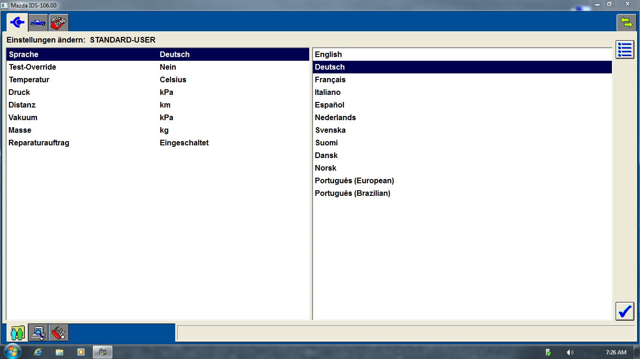The image size is (640, 359).
Task: Pick Español as the language
Action: point(329,105)
